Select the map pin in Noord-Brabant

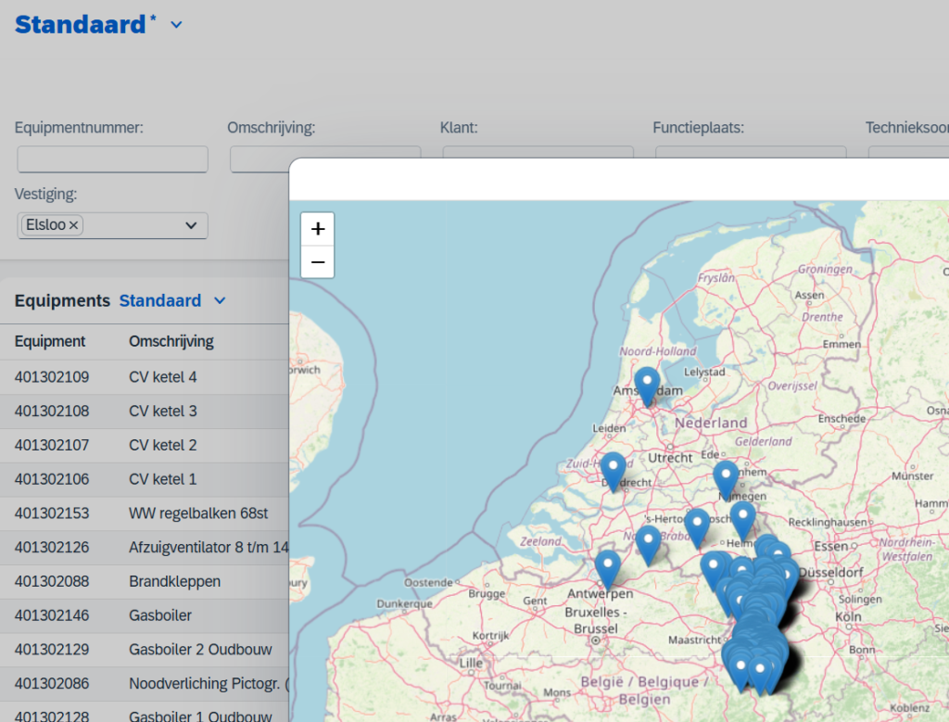pos(649,542)
